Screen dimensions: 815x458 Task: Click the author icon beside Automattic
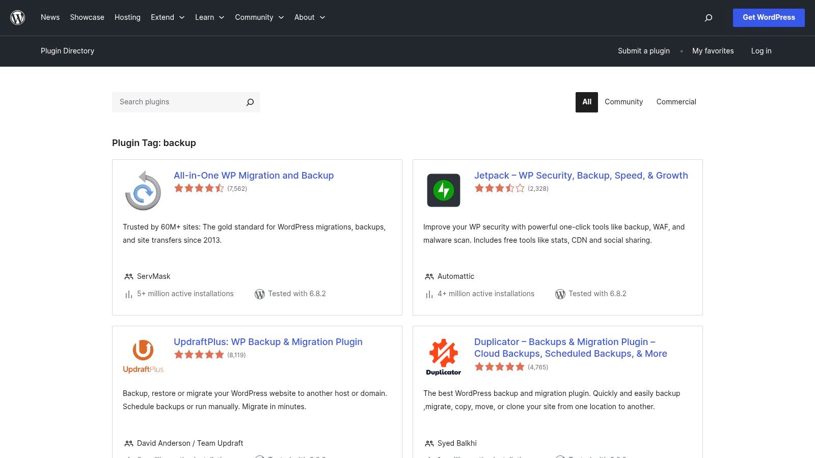[x=429, y=277]
